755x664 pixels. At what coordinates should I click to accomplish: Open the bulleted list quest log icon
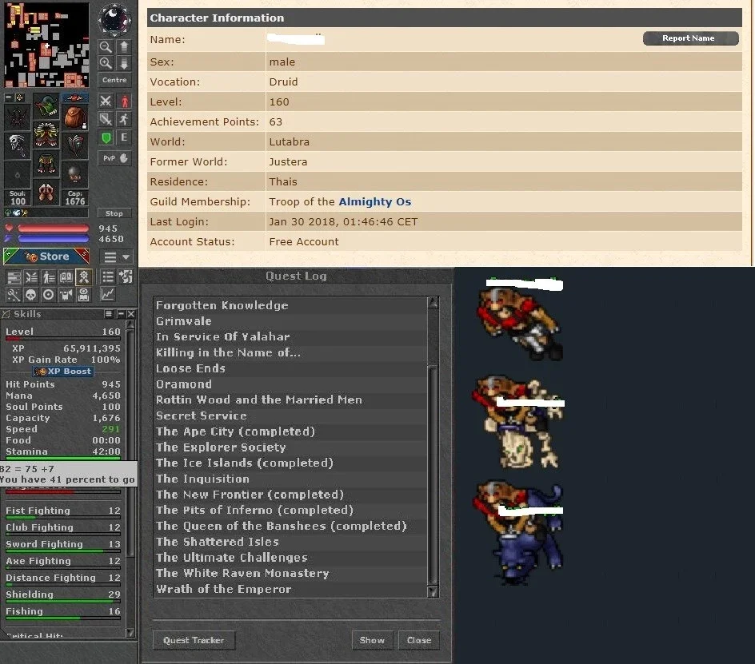(x=108, y=276)
